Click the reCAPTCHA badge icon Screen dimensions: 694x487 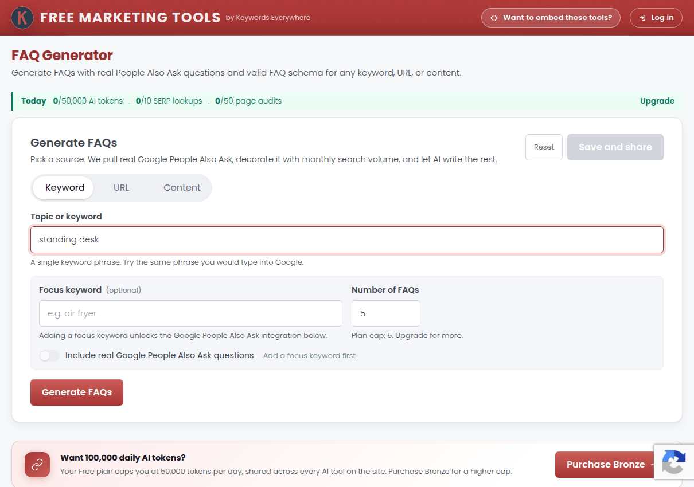(x=674, y=462)
